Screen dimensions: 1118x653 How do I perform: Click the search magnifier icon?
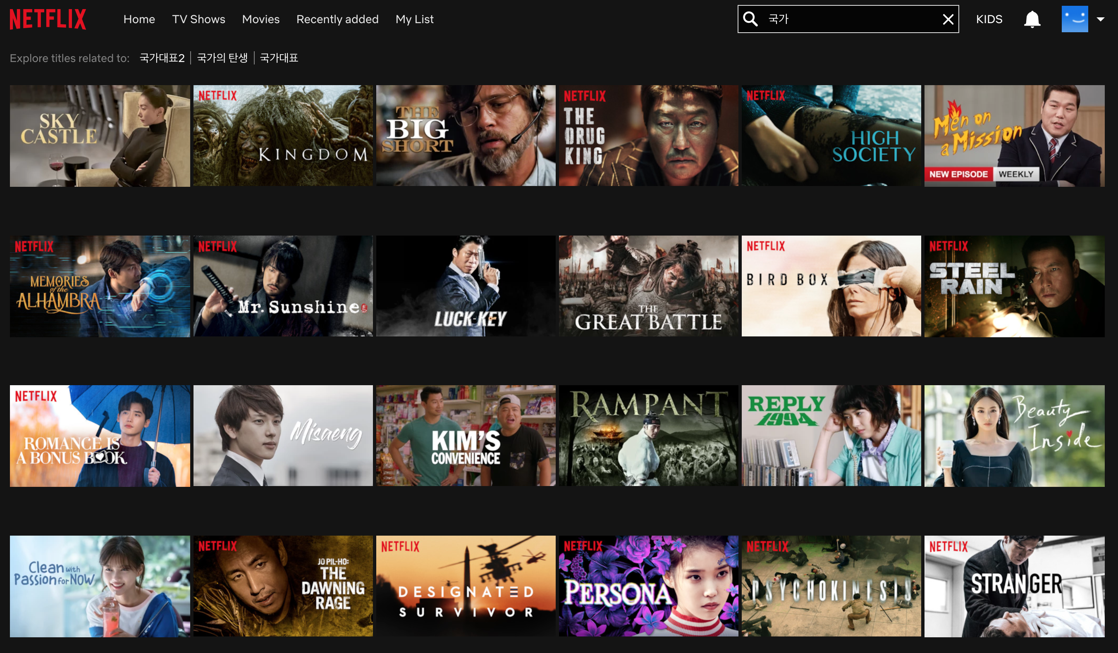[750, 19]
